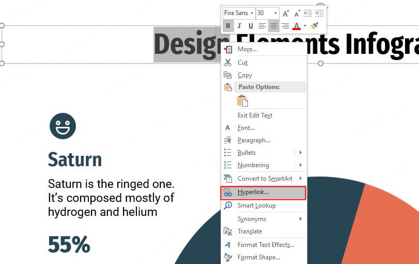The height and width of the screenshot is (264, 419).
Task: Expand the Numbering submenu arrow
Action: coord(301,165)
